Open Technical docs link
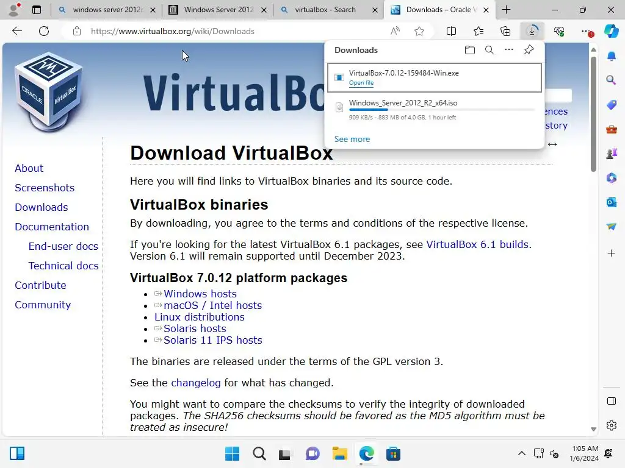 [63, 266]
